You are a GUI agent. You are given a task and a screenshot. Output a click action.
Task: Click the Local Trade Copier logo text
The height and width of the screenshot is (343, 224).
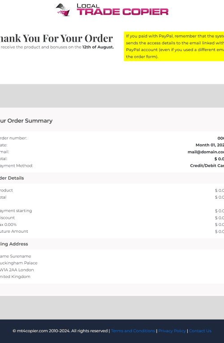pyautogui.click(x=123, y=9)
